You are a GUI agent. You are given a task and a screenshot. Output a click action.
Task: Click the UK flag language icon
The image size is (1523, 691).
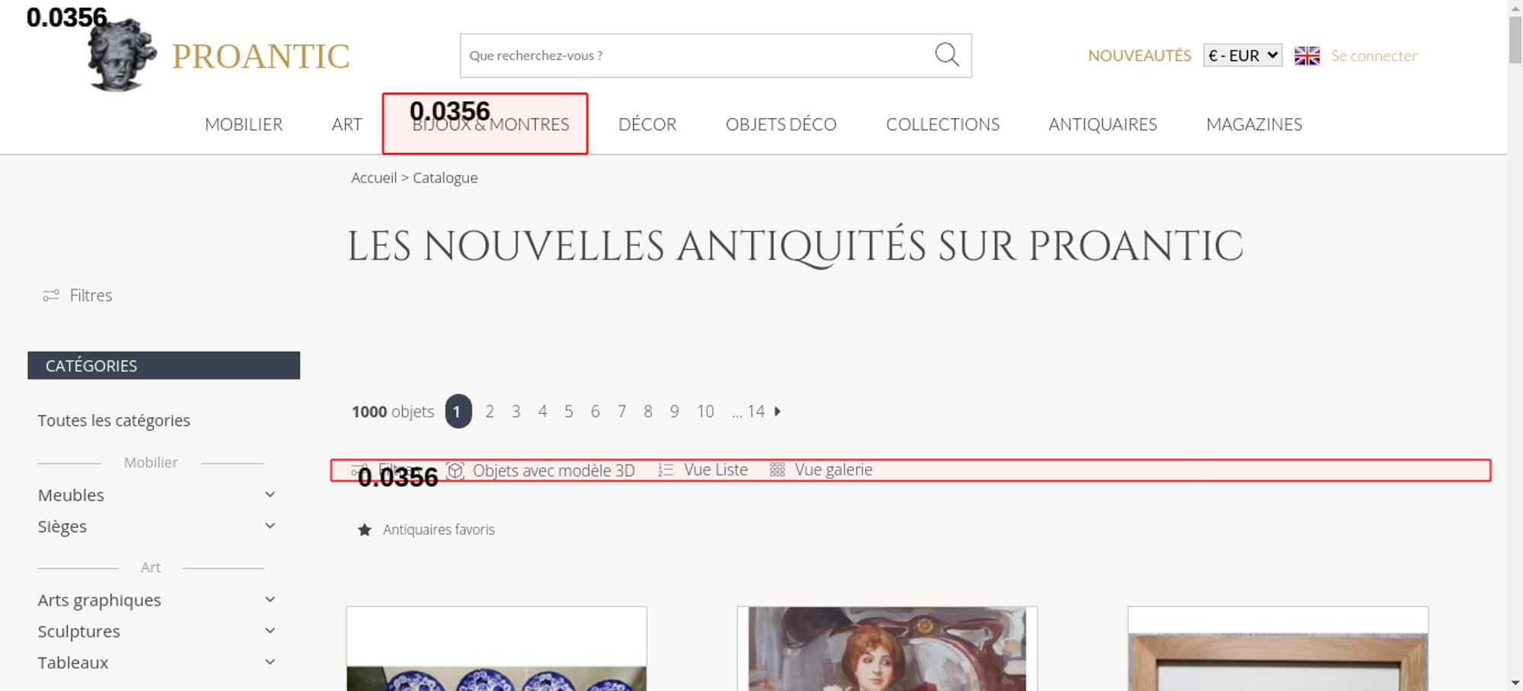coord(1307,56)
